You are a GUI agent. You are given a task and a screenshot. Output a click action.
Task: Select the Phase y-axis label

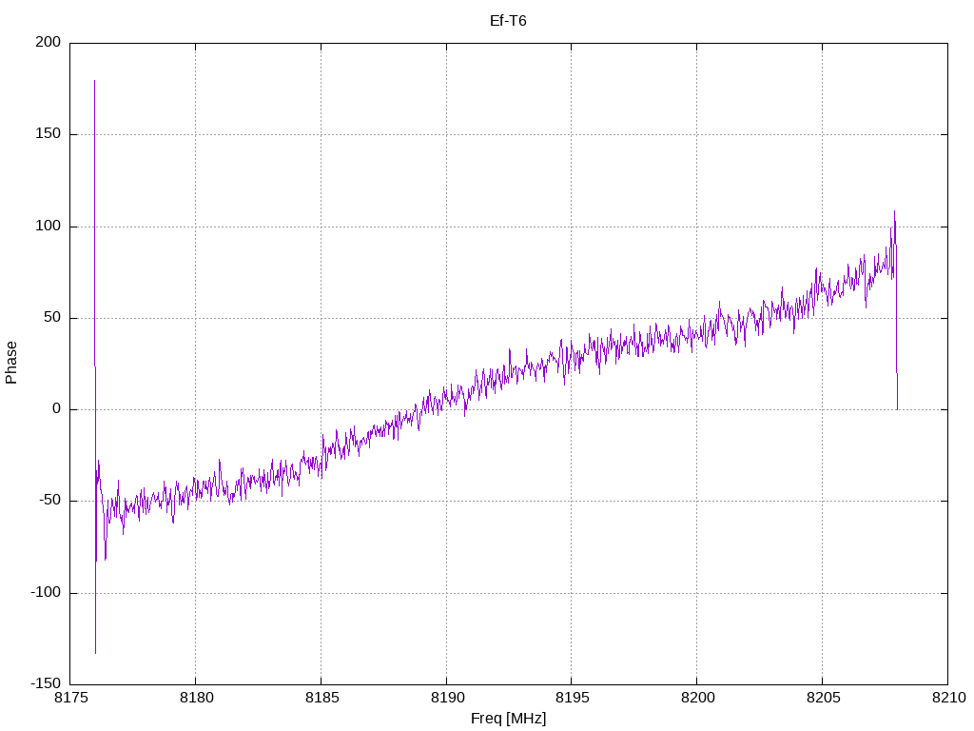tap(11, 363)
